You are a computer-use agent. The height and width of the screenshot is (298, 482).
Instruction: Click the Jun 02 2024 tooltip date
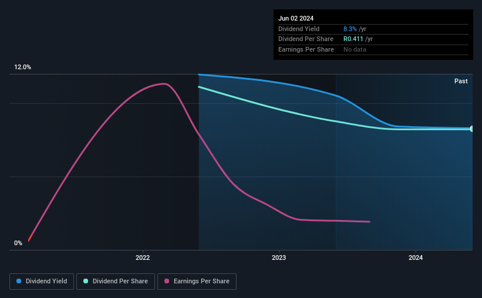(296, 18)
